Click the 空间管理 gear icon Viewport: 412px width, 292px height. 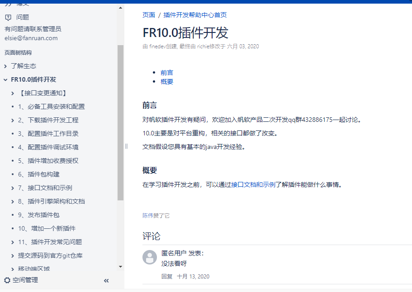pos(7,280)
